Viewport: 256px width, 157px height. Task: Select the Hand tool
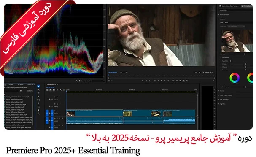point(38,110)
